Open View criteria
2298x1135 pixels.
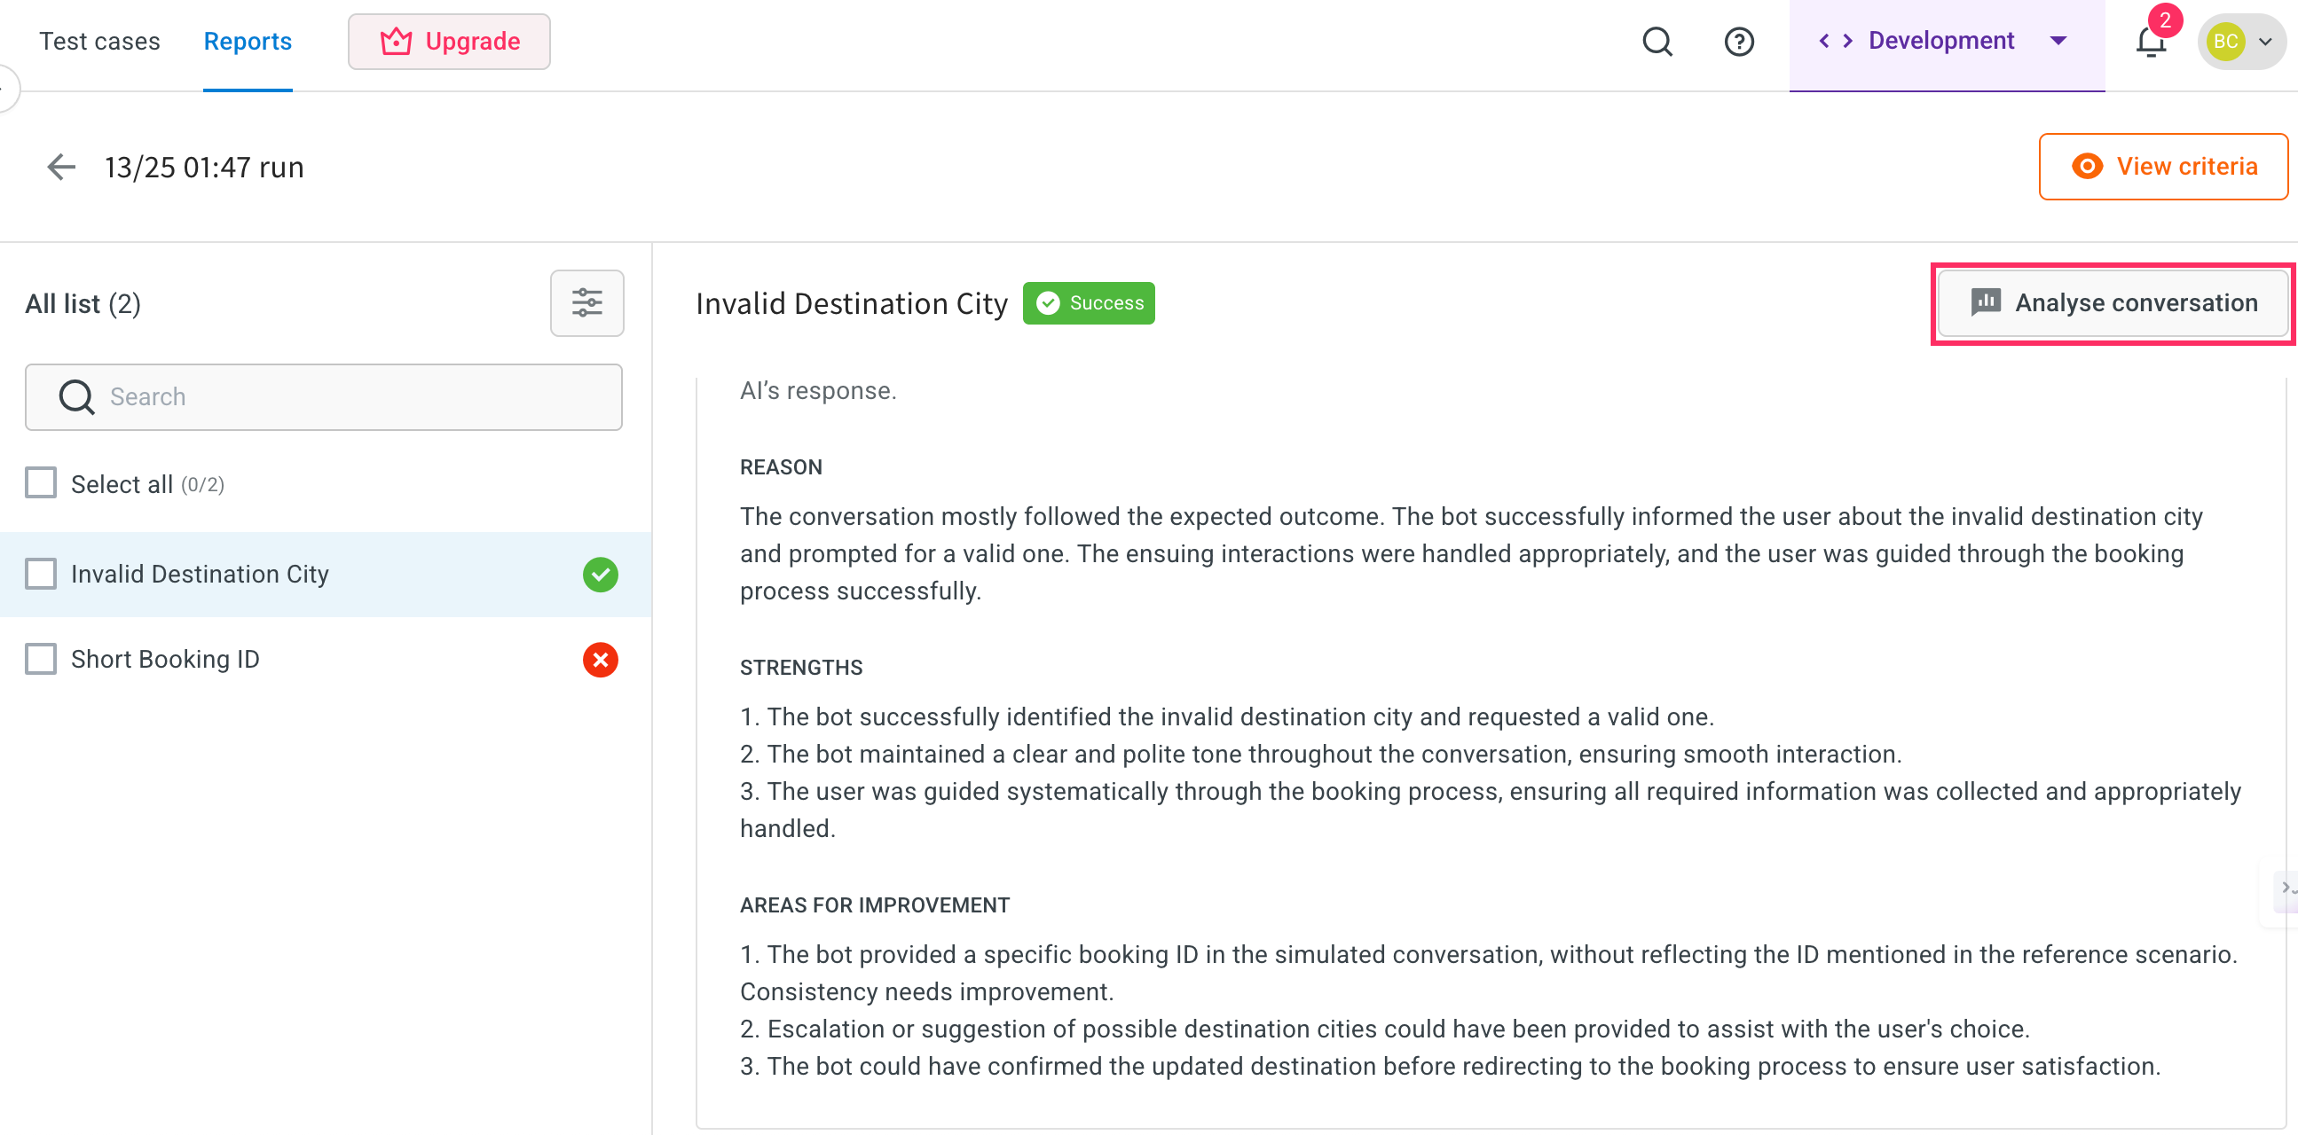click(2162, 167)
